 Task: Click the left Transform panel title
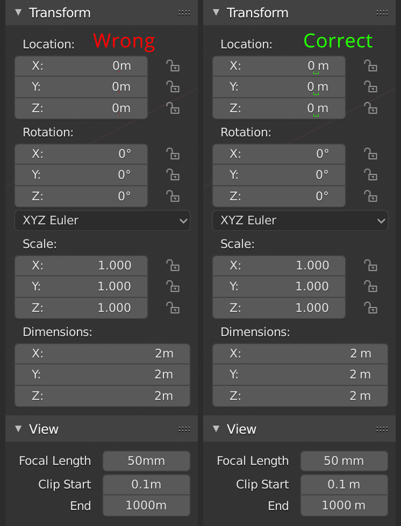60,13
